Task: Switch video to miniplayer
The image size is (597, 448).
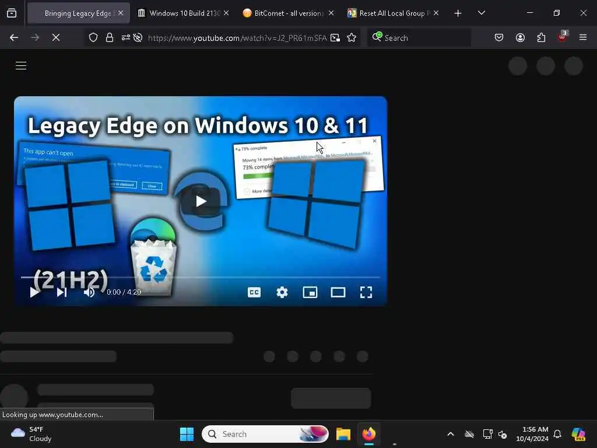Action: (310, 292)
